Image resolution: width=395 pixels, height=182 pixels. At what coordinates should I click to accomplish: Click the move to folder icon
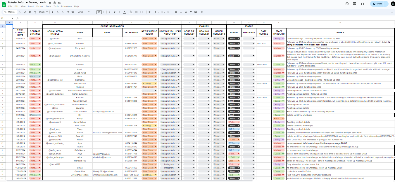click(x=55, y=2)
